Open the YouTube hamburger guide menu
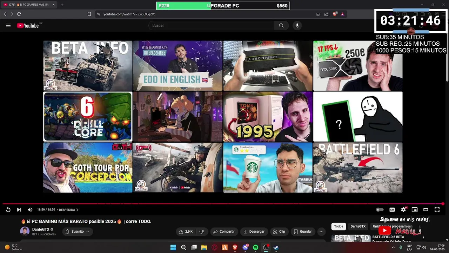Screen dimensions: 449x253 (8, 25)
